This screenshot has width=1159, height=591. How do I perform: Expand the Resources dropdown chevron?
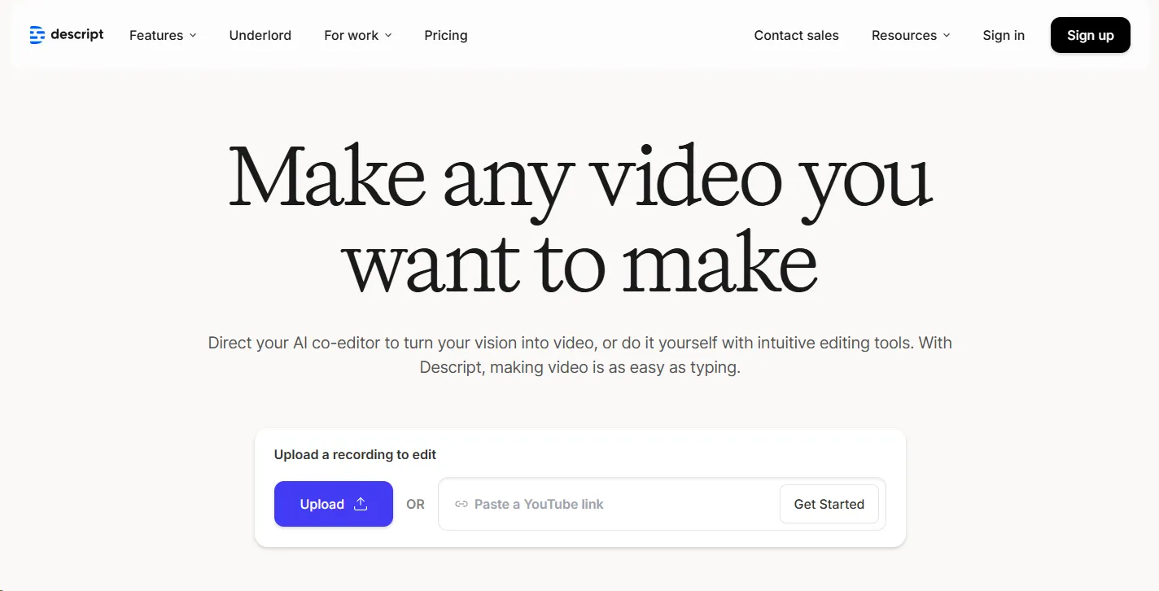point(947,35)
